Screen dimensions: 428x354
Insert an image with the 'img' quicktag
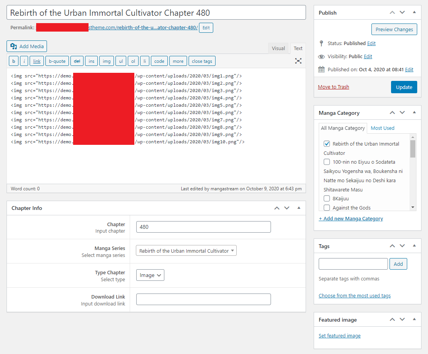click(x=106, y=61)
